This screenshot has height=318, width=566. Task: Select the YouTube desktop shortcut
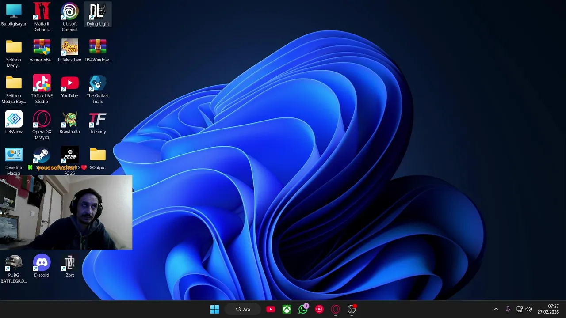[69, 86]
